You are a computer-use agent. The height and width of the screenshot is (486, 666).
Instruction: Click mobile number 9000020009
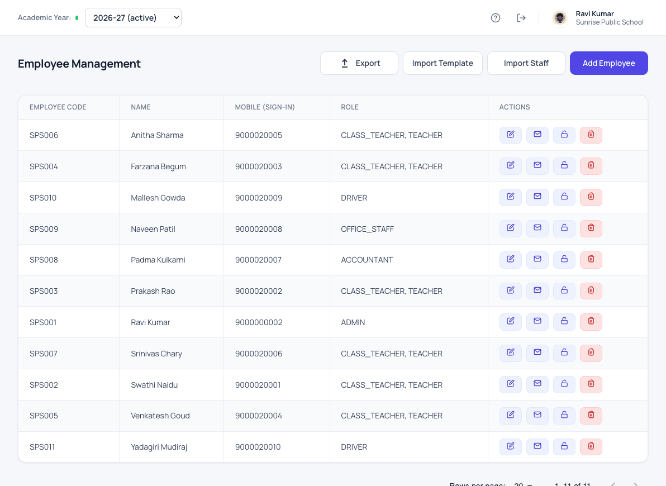coord(259,198)
